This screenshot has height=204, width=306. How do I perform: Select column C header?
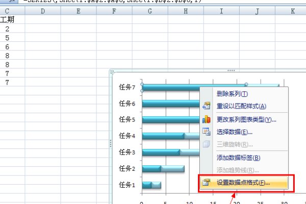(12, 11)
